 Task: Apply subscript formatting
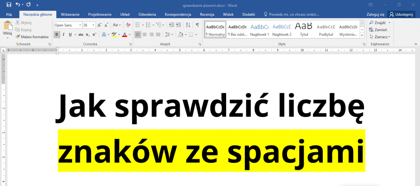point(88,34)
